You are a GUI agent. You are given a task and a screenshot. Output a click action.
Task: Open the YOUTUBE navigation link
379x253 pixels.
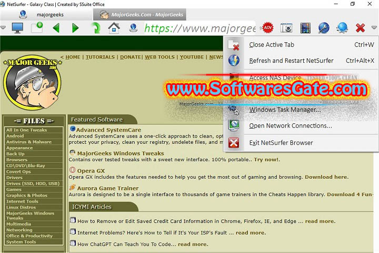192,57
